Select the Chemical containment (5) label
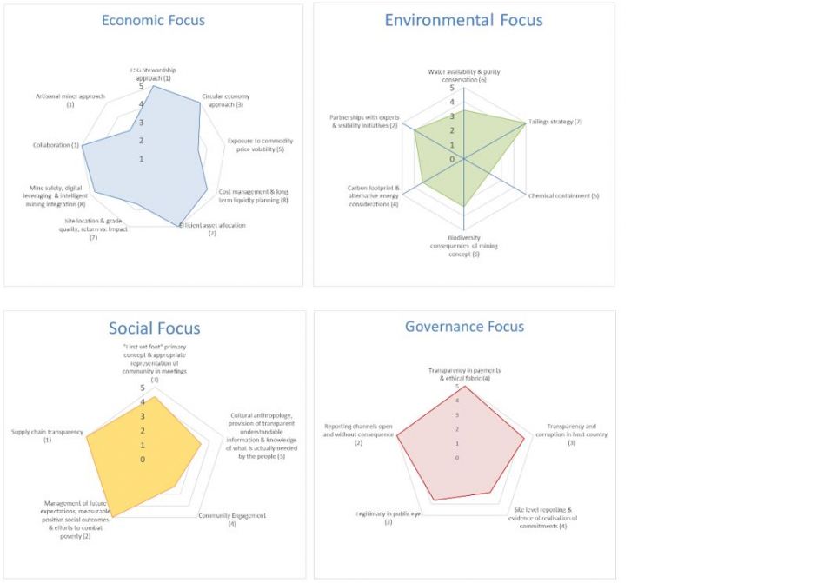The width and height of the screenshot is (817, 583). [x=563, y=195]
